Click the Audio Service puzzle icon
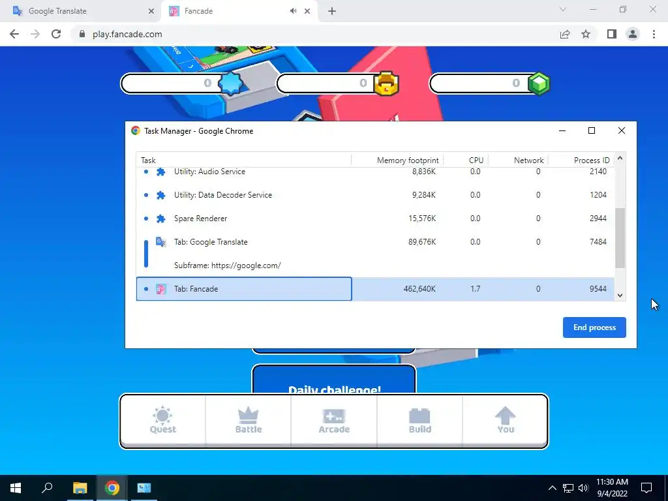 click(160, 172)
